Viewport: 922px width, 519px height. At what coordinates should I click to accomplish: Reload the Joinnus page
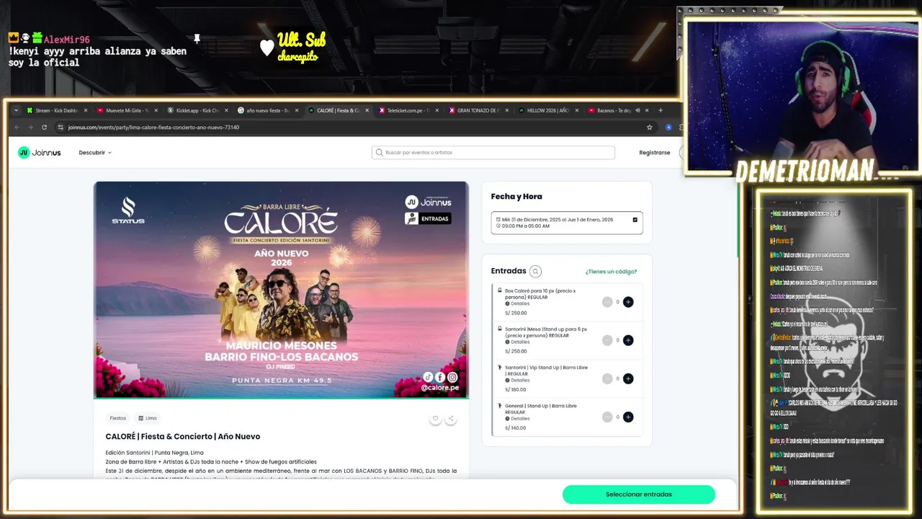coord(44,127)
